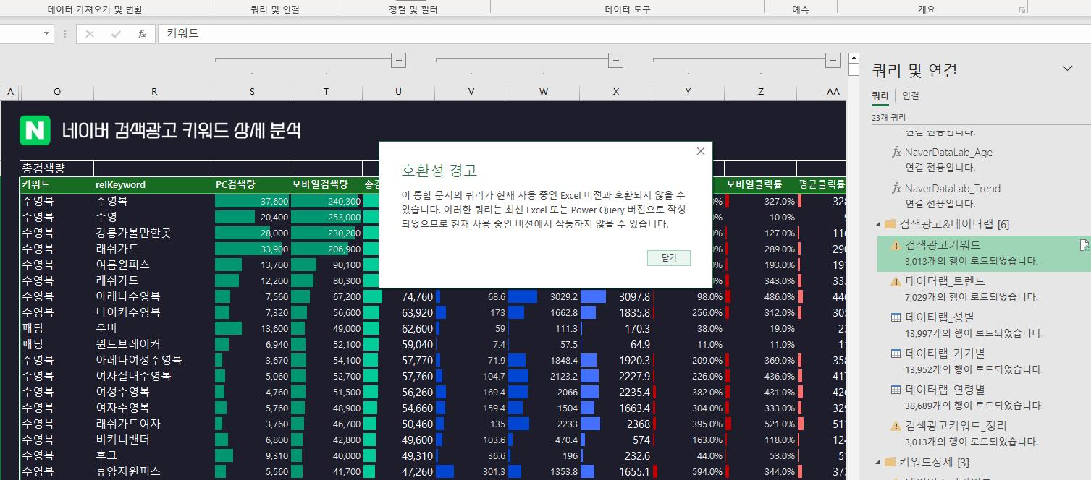Click the formula bar cancel X icon
This screenshot has width=1091, height=480.
pos(90,34)
